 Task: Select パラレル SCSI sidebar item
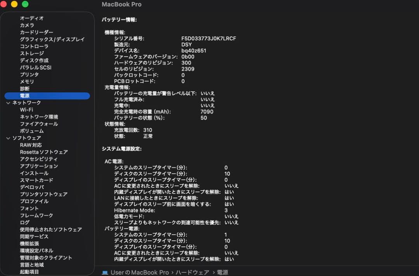[36, 67]
